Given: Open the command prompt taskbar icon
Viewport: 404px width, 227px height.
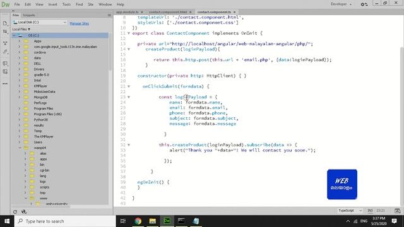Looking at the screenshot, I should click(x=181, y=221).
